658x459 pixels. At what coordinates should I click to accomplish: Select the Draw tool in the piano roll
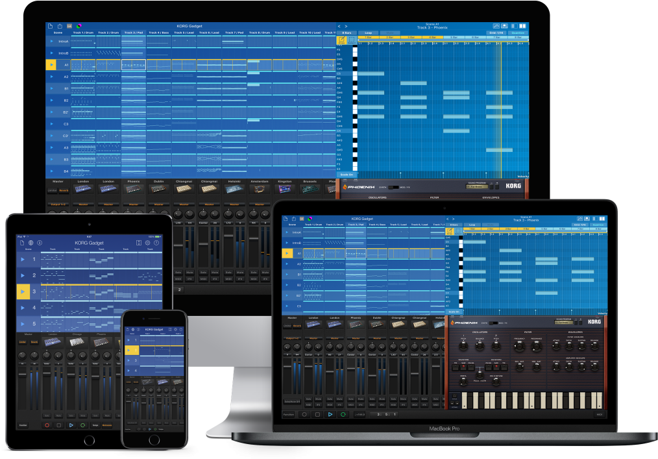point(341,40)
